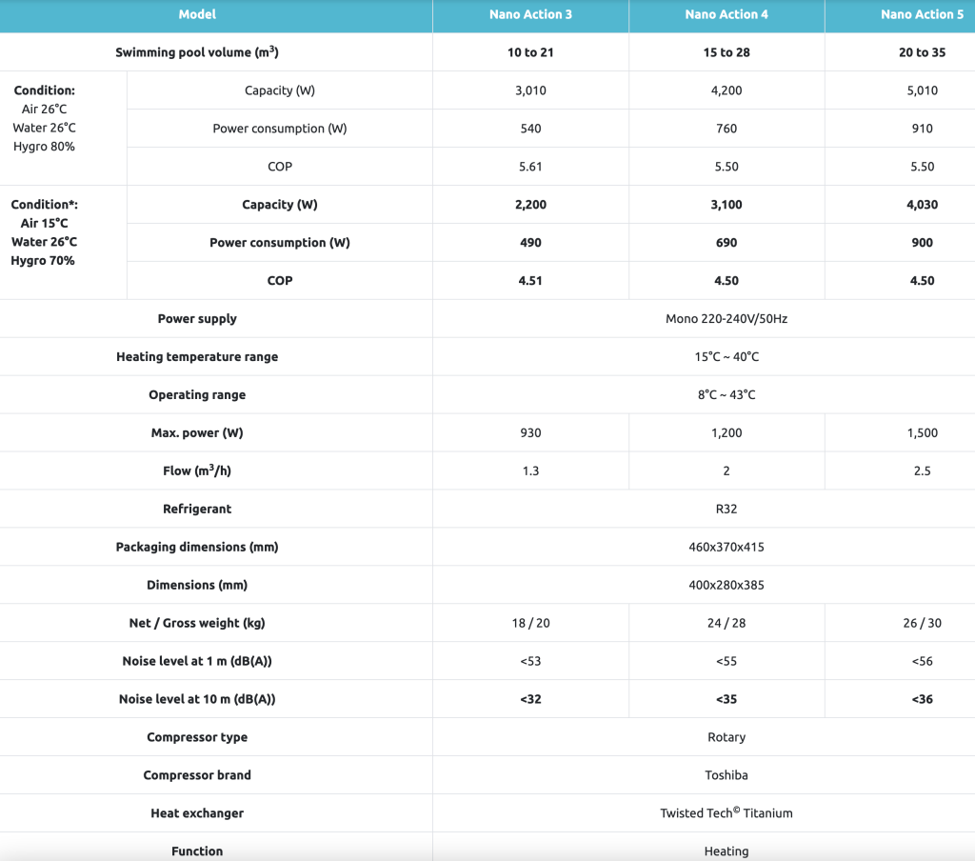The height and width of the screenshot is (861, 975).
Task: Select the "Nano Action 4" column header
Action: [726, 14]
